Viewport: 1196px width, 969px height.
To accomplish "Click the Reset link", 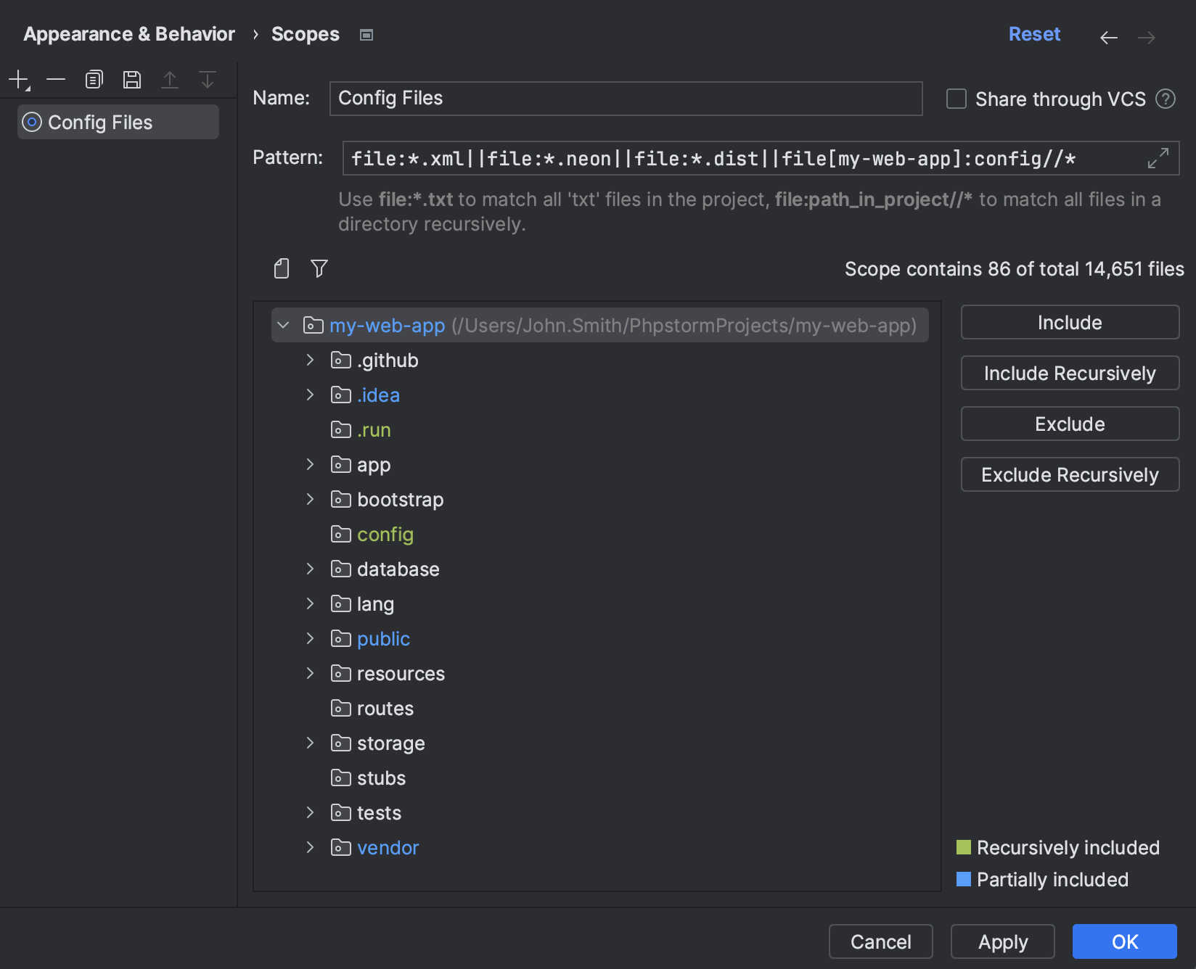I will pyautogui.click(x=1034, y=34).
